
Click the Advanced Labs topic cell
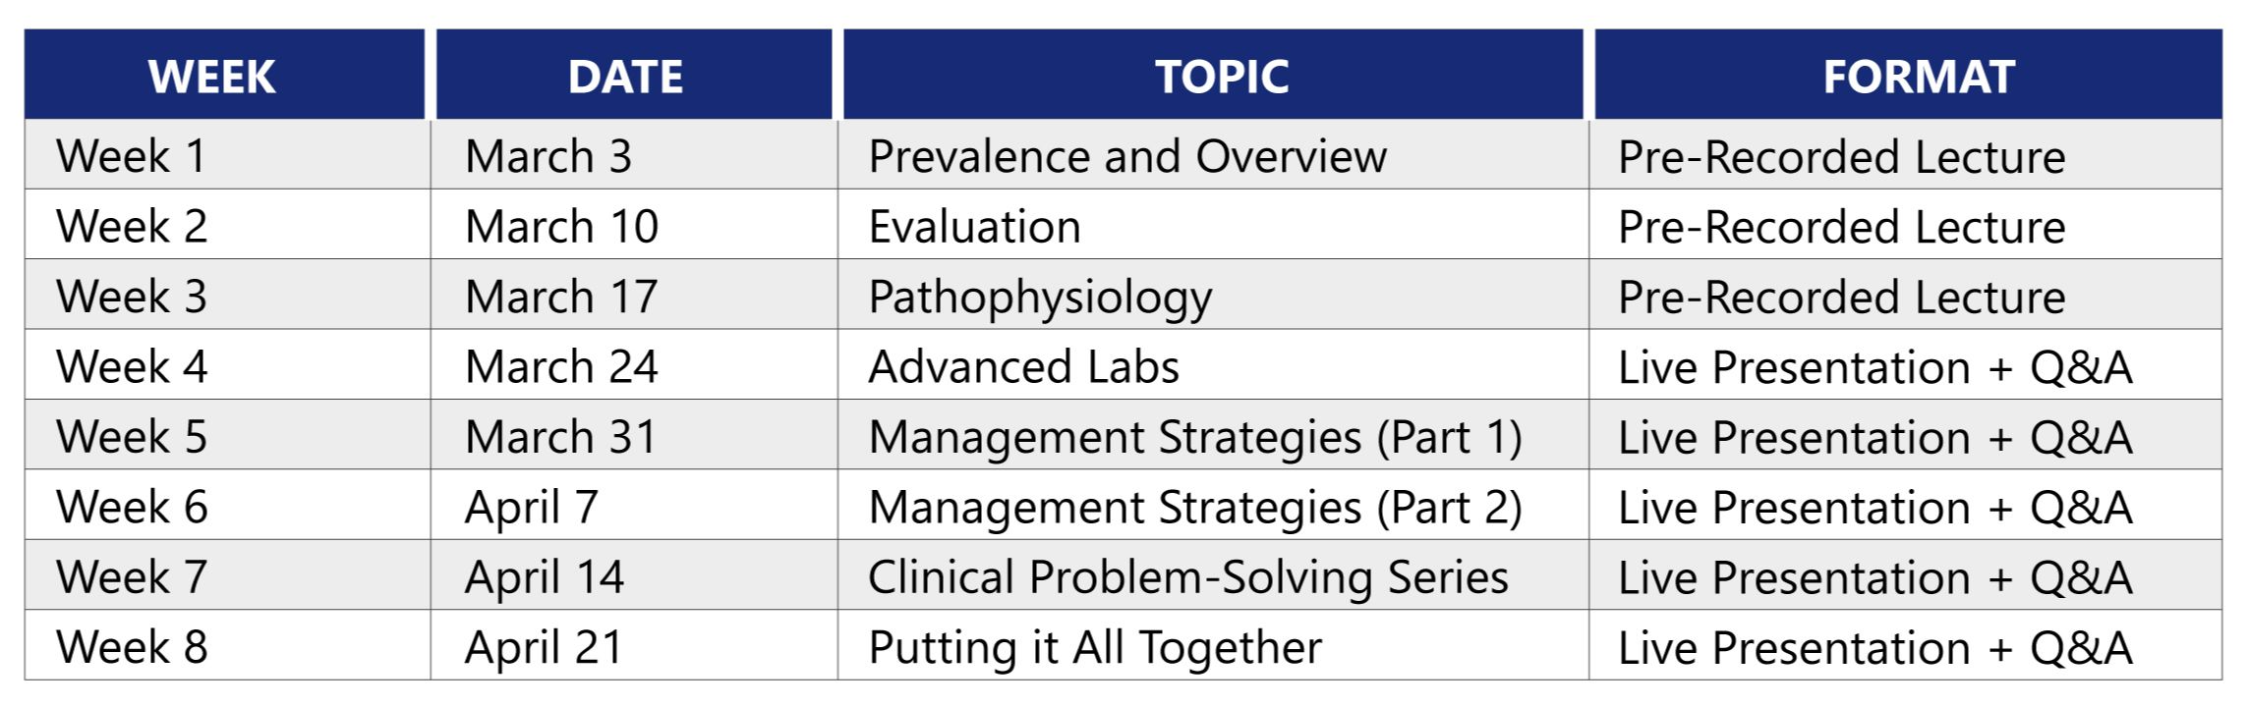click(x=1213, y=364)
